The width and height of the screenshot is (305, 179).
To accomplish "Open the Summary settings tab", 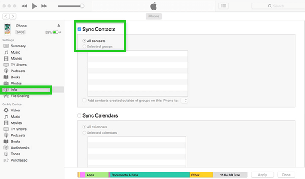I will [18, 46].
